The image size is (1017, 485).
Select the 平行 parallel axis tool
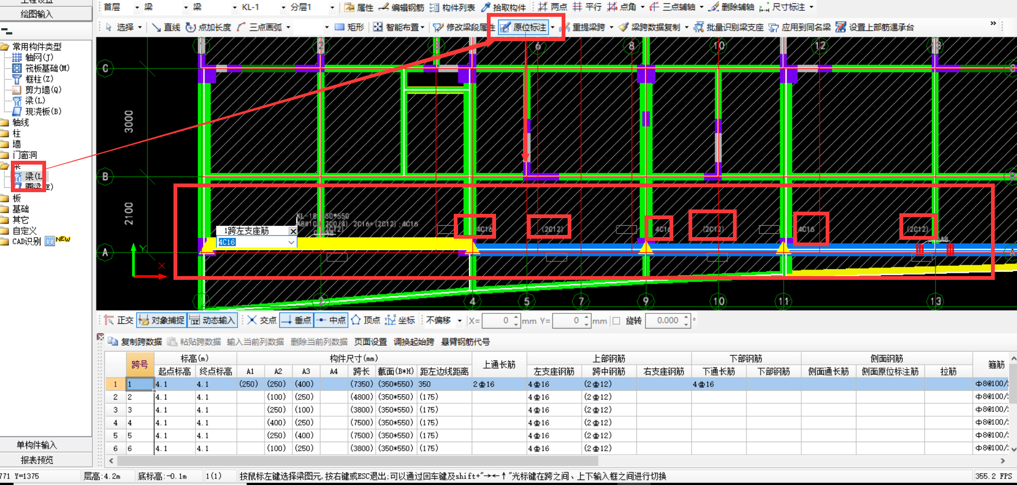click(587, 7)
